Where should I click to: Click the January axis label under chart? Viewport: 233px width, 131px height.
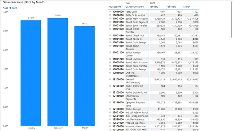31,128
